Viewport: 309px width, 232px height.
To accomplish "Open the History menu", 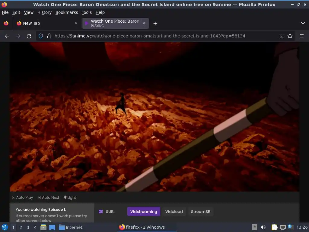I will click(x=45, y=12).
